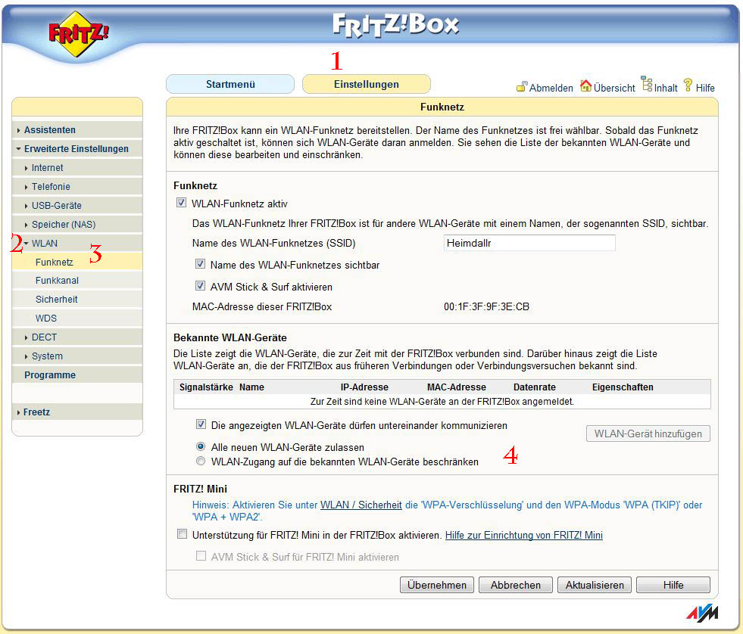The height and width of the screenshot is (634, 743).
Task: Open Funkkanal in the WLAN submenu
Action: pos(57,281)
